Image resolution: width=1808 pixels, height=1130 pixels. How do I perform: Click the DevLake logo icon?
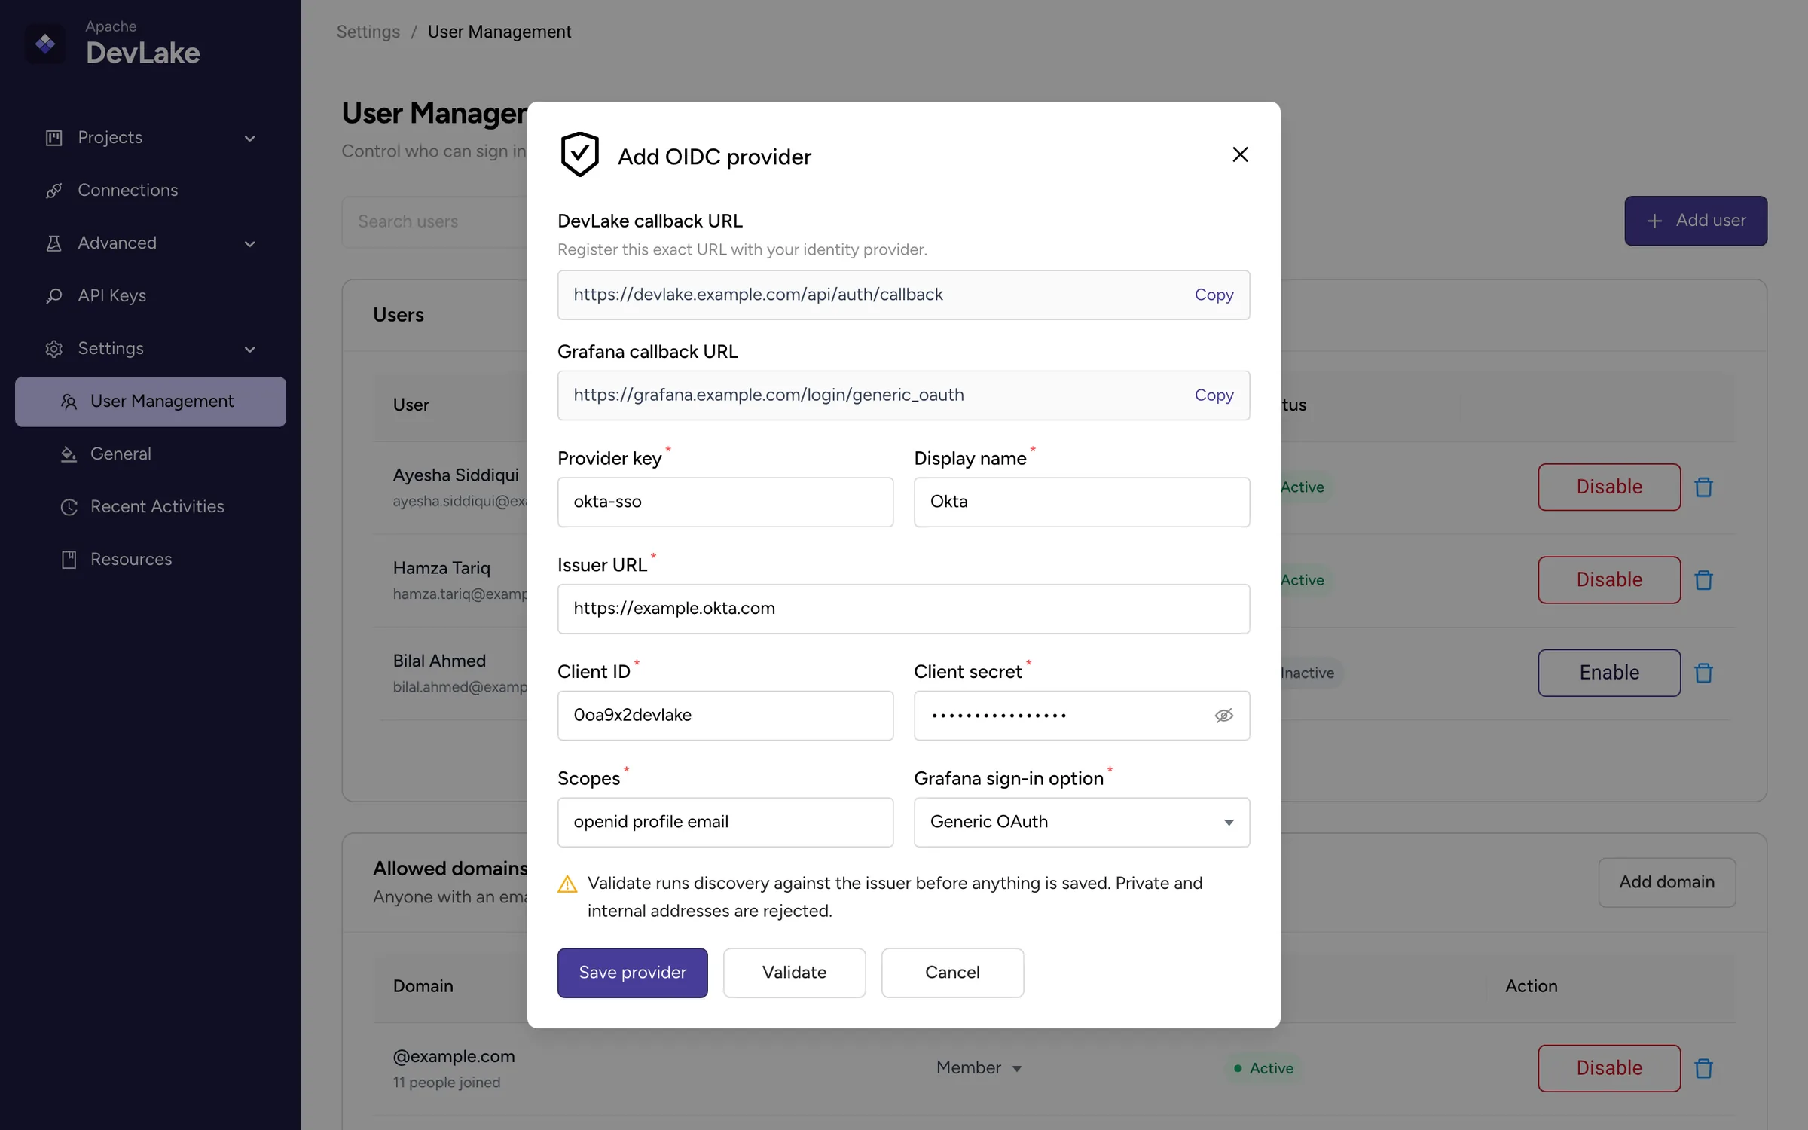pyautogui.click(x=45, y=44)
